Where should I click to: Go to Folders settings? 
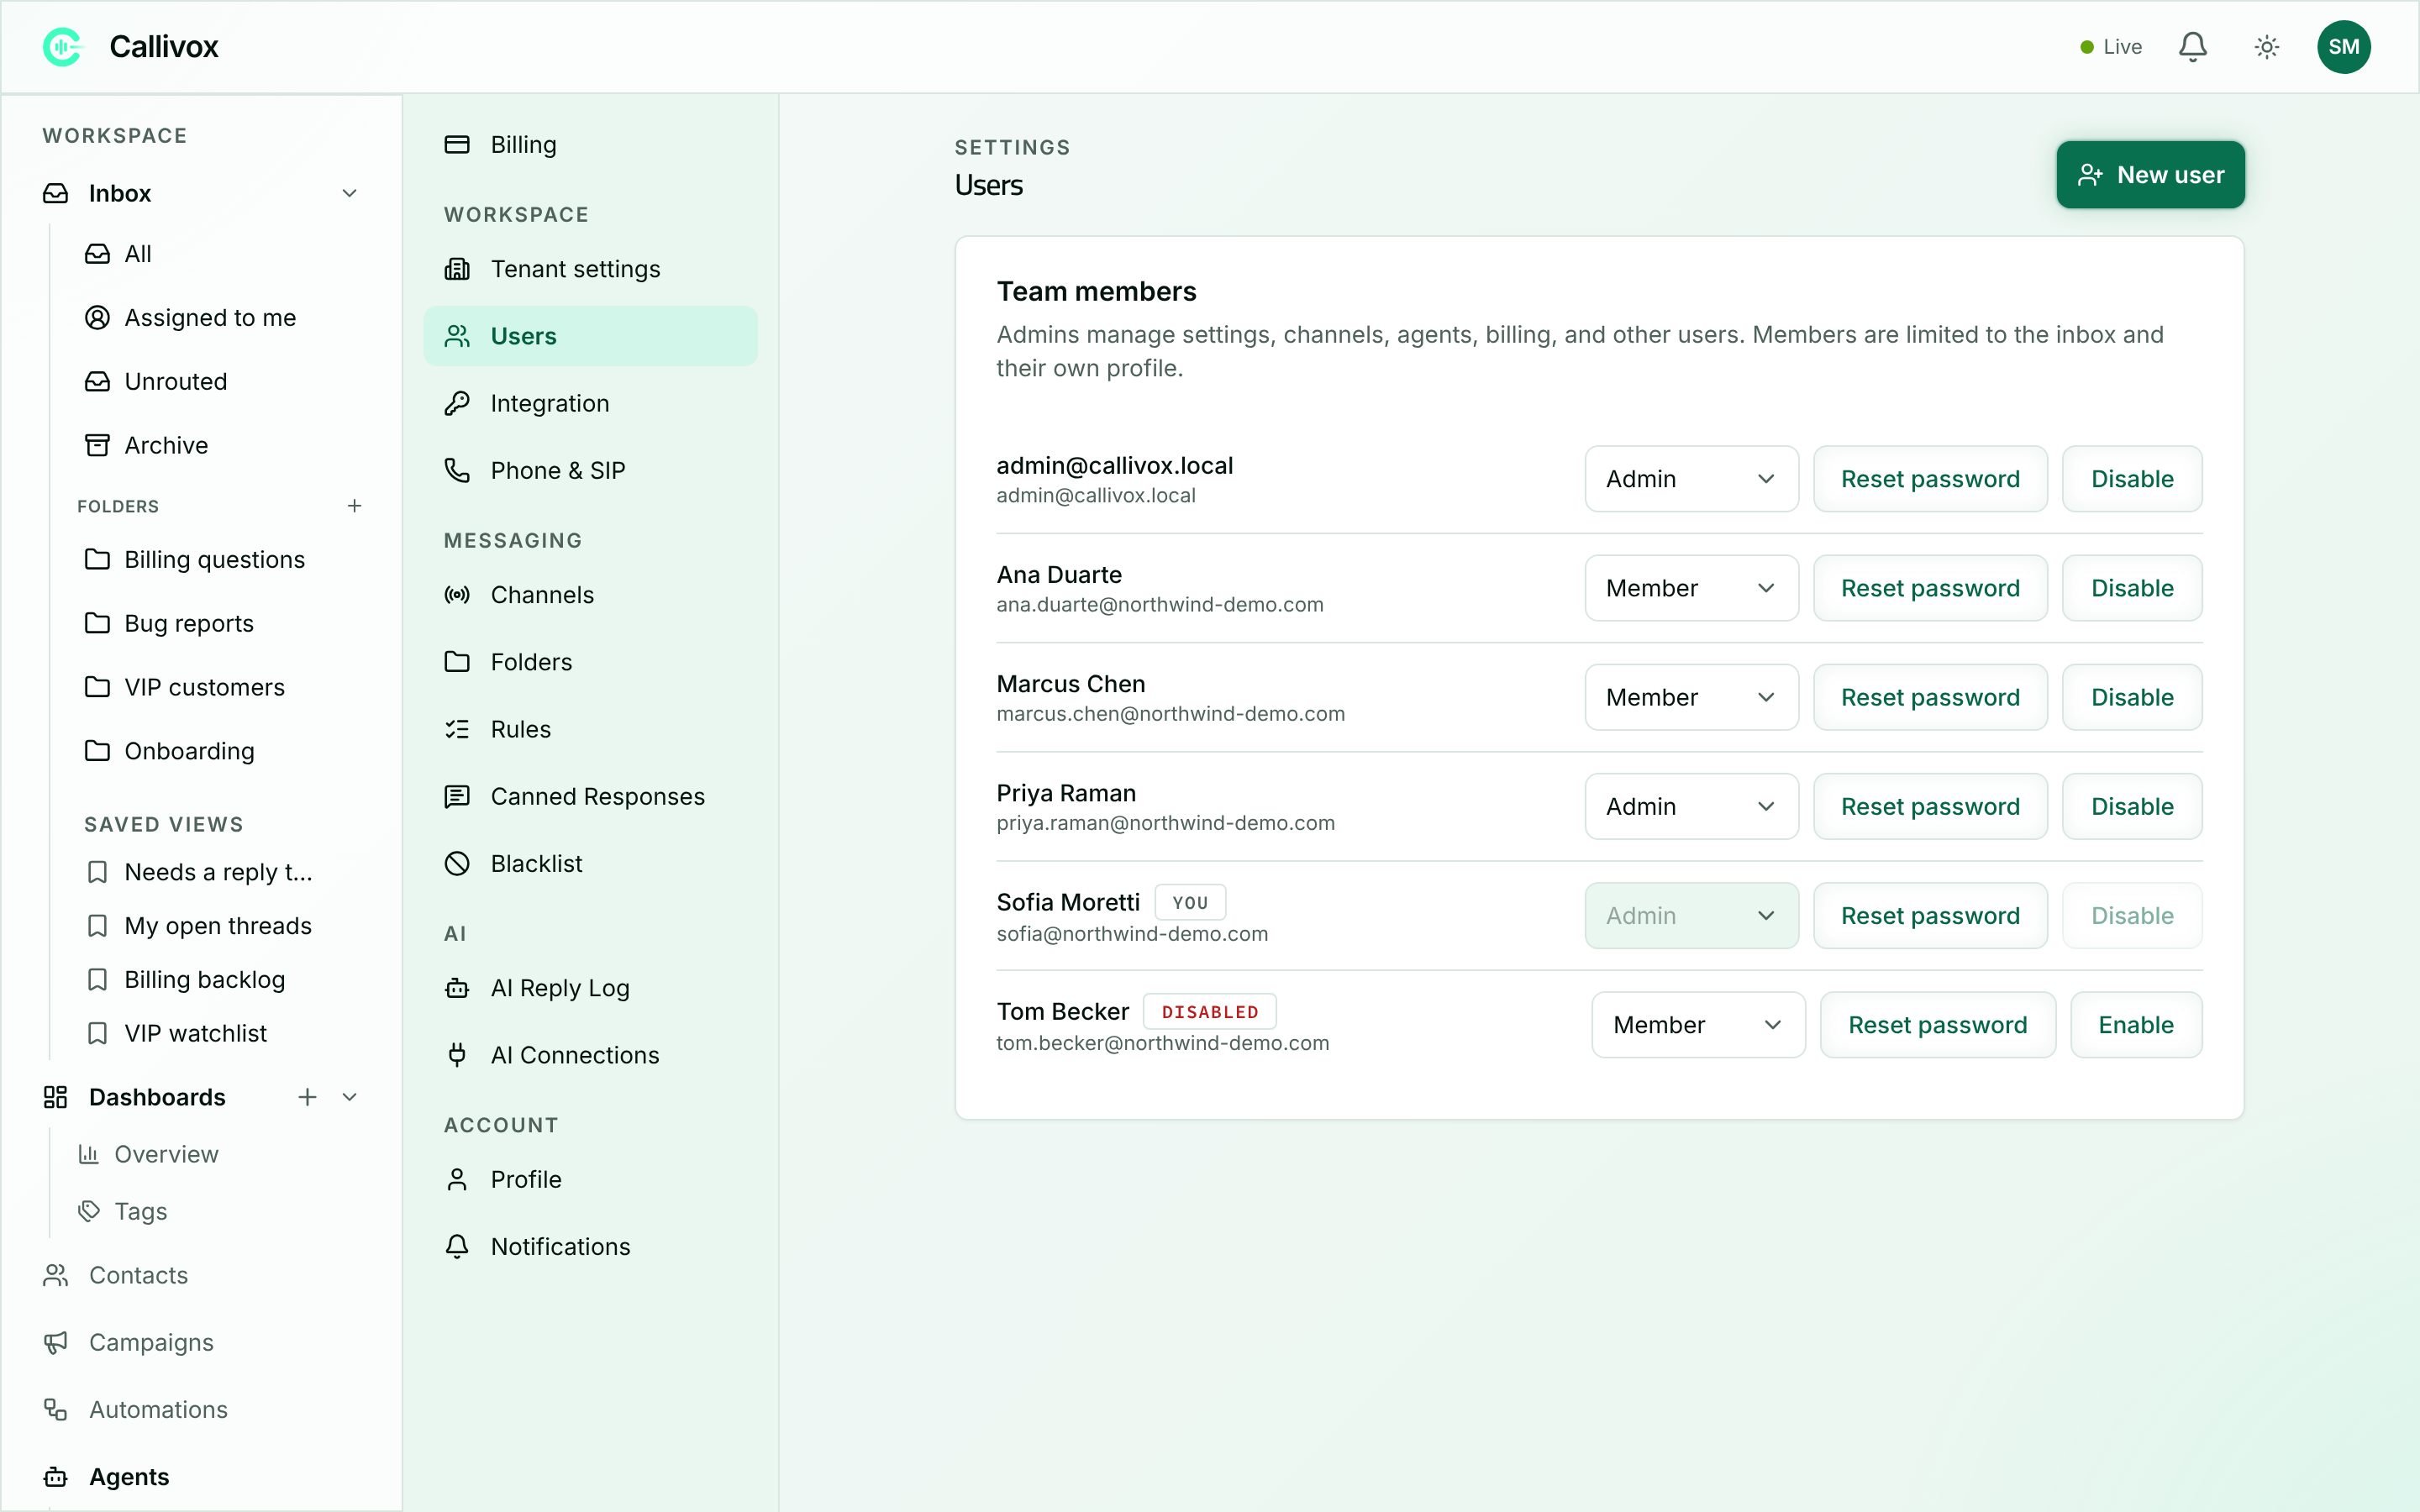pos(590,662)
